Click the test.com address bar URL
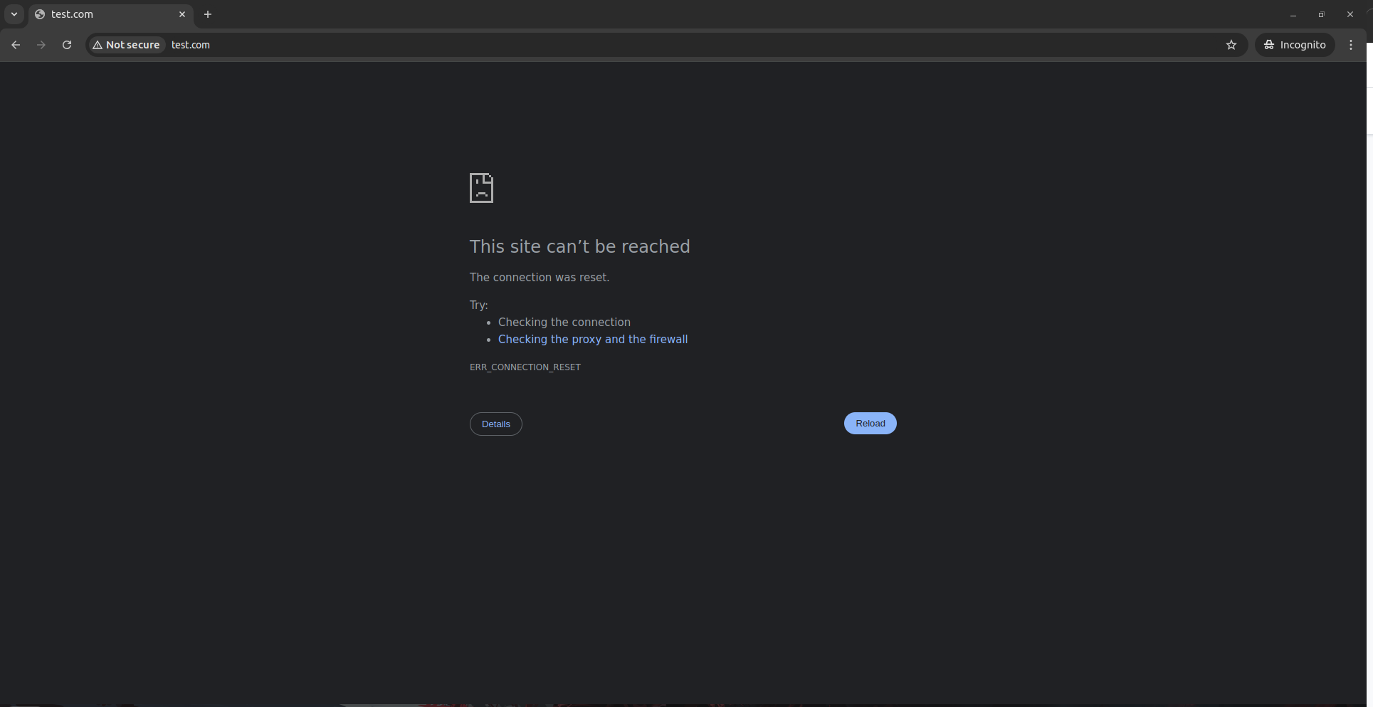Image resolution: width=1373 pixels, height=707 pixels. click(x=191, y=45)
